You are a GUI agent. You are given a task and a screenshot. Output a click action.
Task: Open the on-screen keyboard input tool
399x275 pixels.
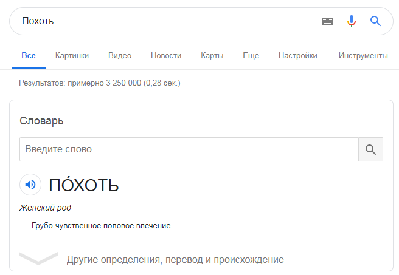pos(327,21)
